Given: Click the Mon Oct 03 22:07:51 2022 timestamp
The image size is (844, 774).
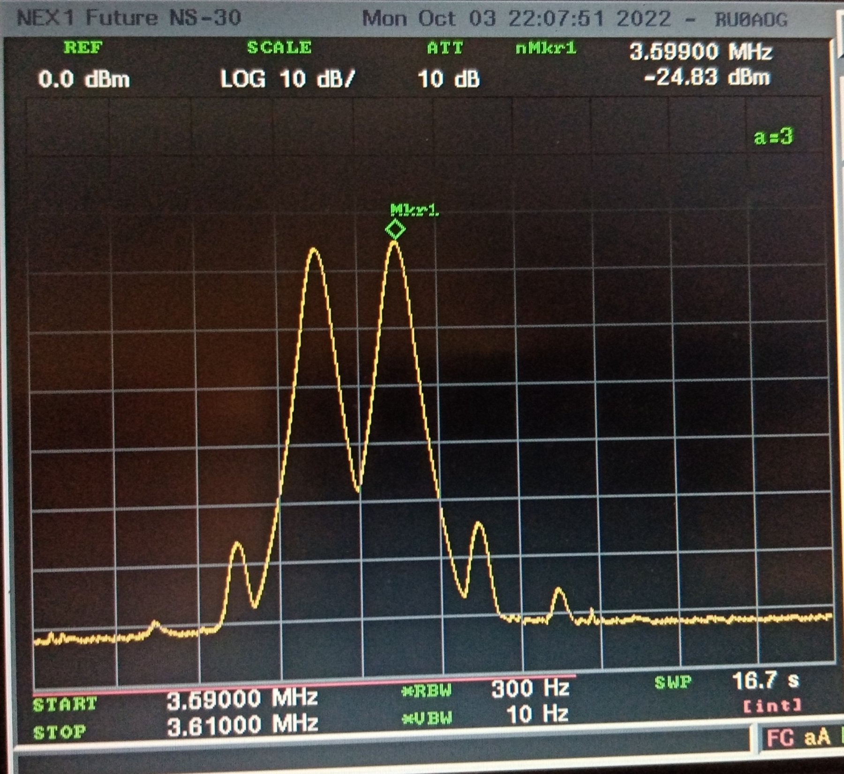Looking at the screenshot, I should 517,19.
